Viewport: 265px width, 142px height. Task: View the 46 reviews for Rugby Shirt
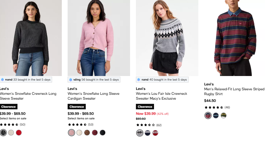tap(227, 107)
